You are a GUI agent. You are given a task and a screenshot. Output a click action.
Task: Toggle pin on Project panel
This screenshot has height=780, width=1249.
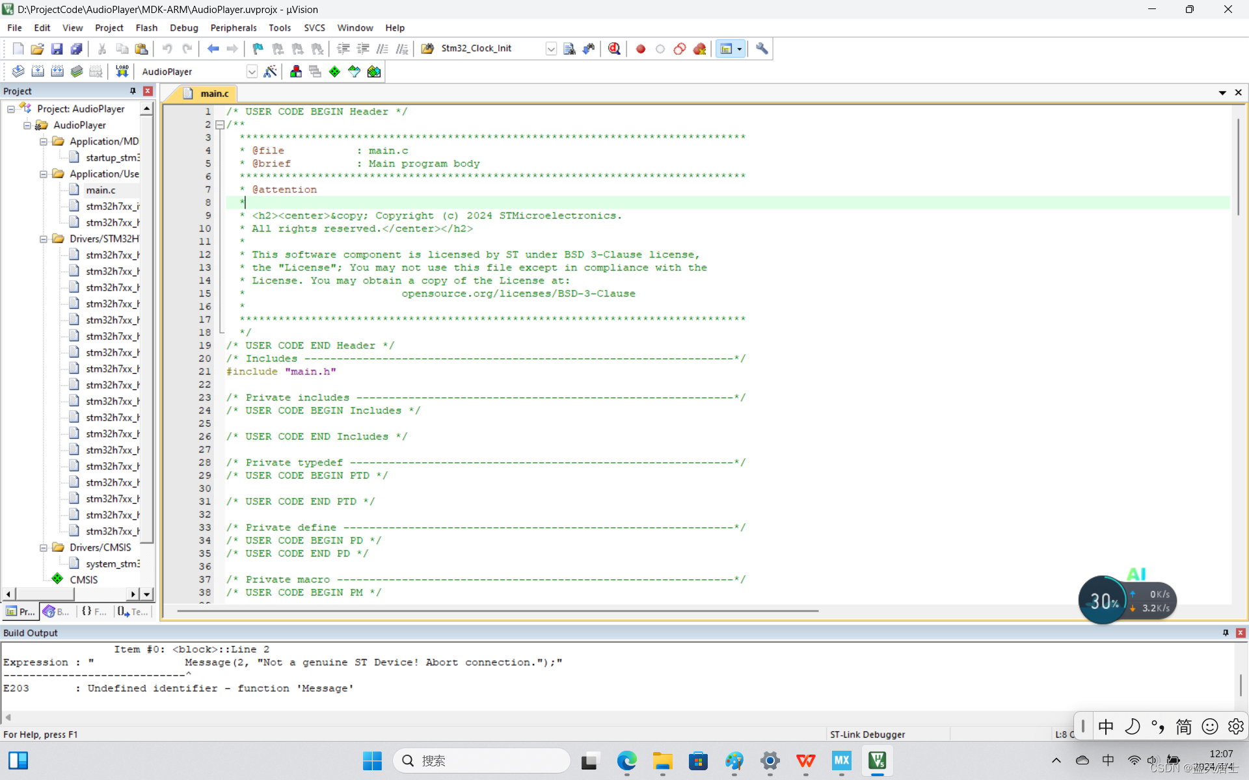(x=133, y=91)
